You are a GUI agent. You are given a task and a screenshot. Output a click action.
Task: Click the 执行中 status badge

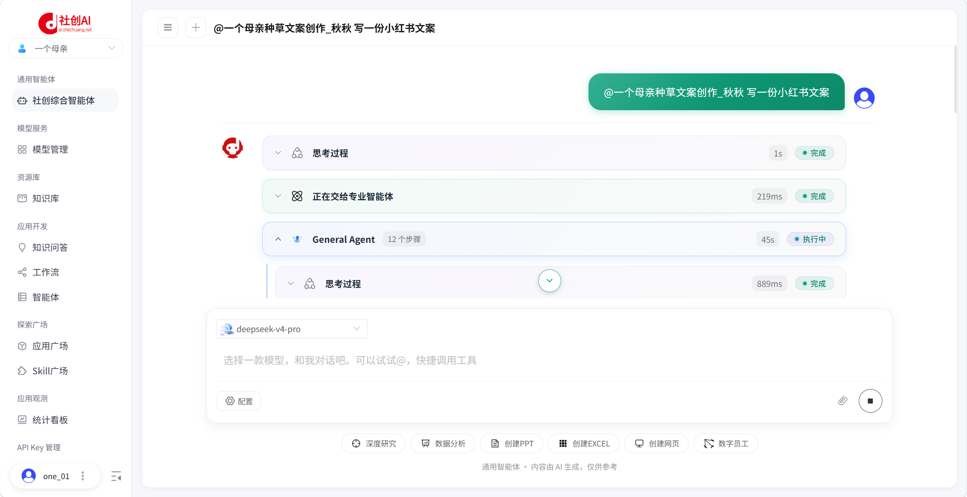click(x=810, y=239)
